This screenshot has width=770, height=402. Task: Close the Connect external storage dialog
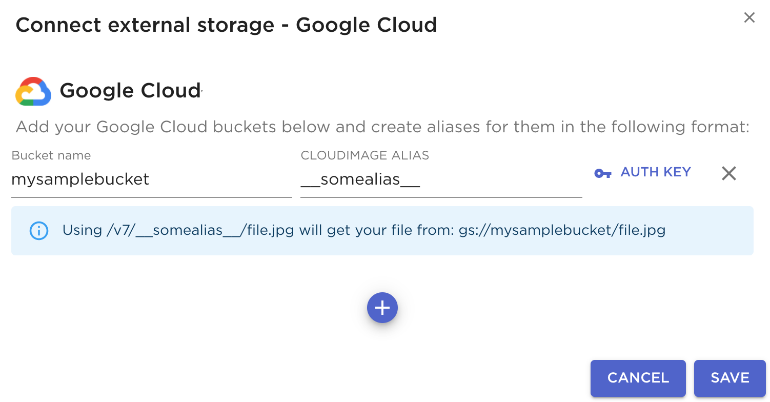(749, 18)
